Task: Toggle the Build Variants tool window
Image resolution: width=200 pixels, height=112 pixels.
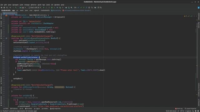Action: 1,100
